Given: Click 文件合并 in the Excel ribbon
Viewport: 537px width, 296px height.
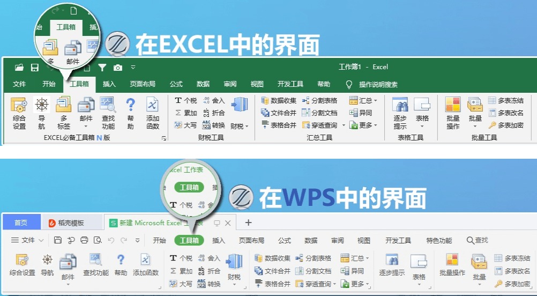Looking at the screenshot, I should 279,113.
